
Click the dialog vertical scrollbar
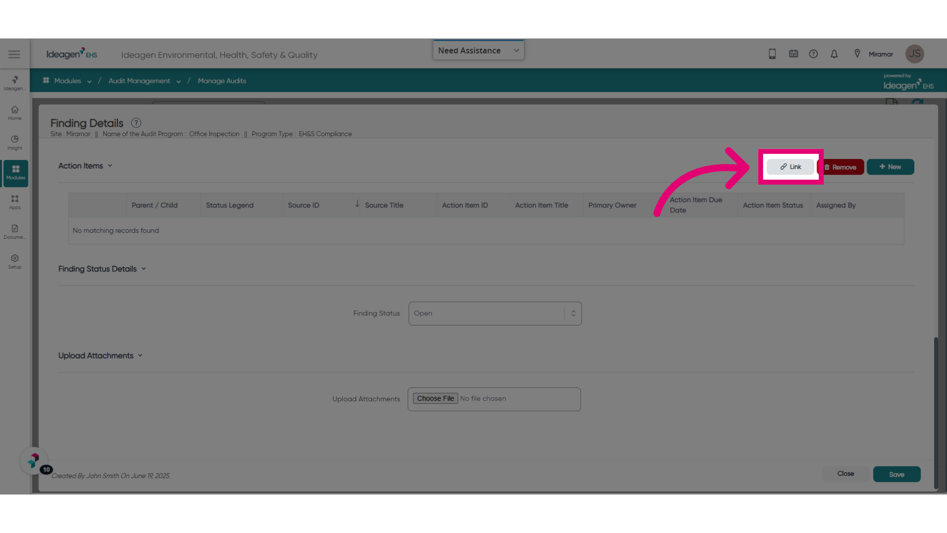pyautogui.click(x=936, y=413)
